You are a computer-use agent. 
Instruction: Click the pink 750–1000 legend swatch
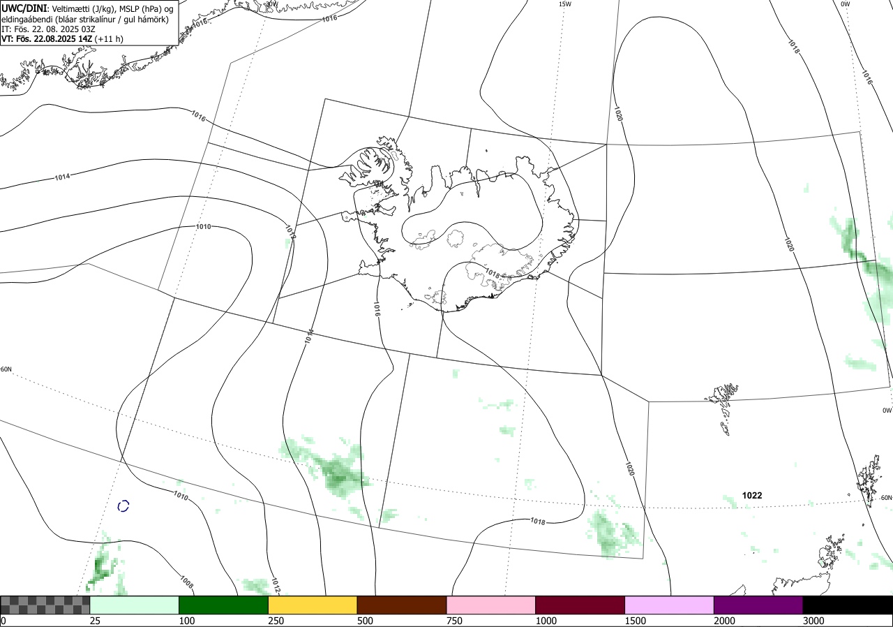click(x=491, y=605)
